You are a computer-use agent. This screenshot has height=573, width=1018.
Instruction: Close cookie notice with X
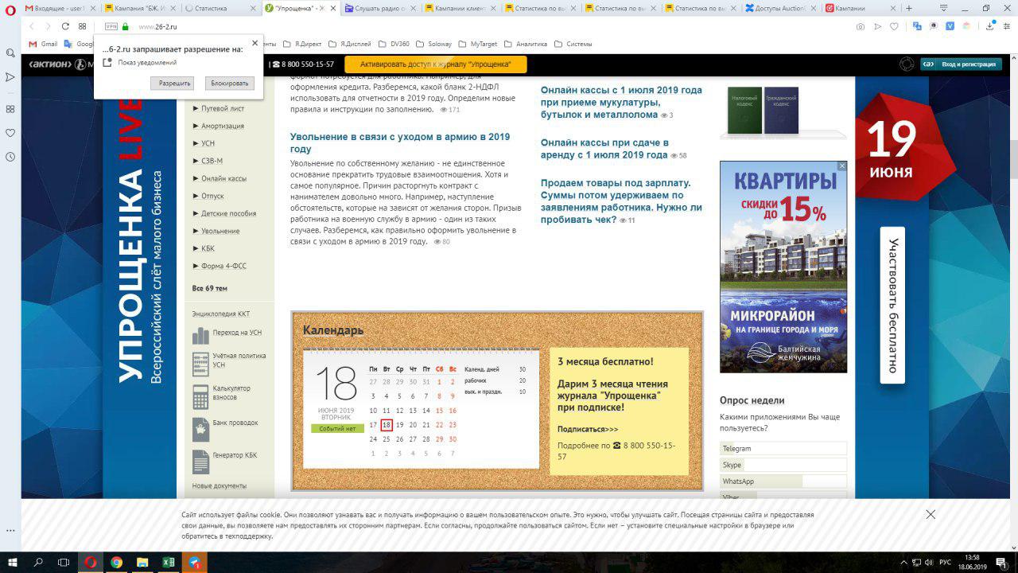click(931, 514)
